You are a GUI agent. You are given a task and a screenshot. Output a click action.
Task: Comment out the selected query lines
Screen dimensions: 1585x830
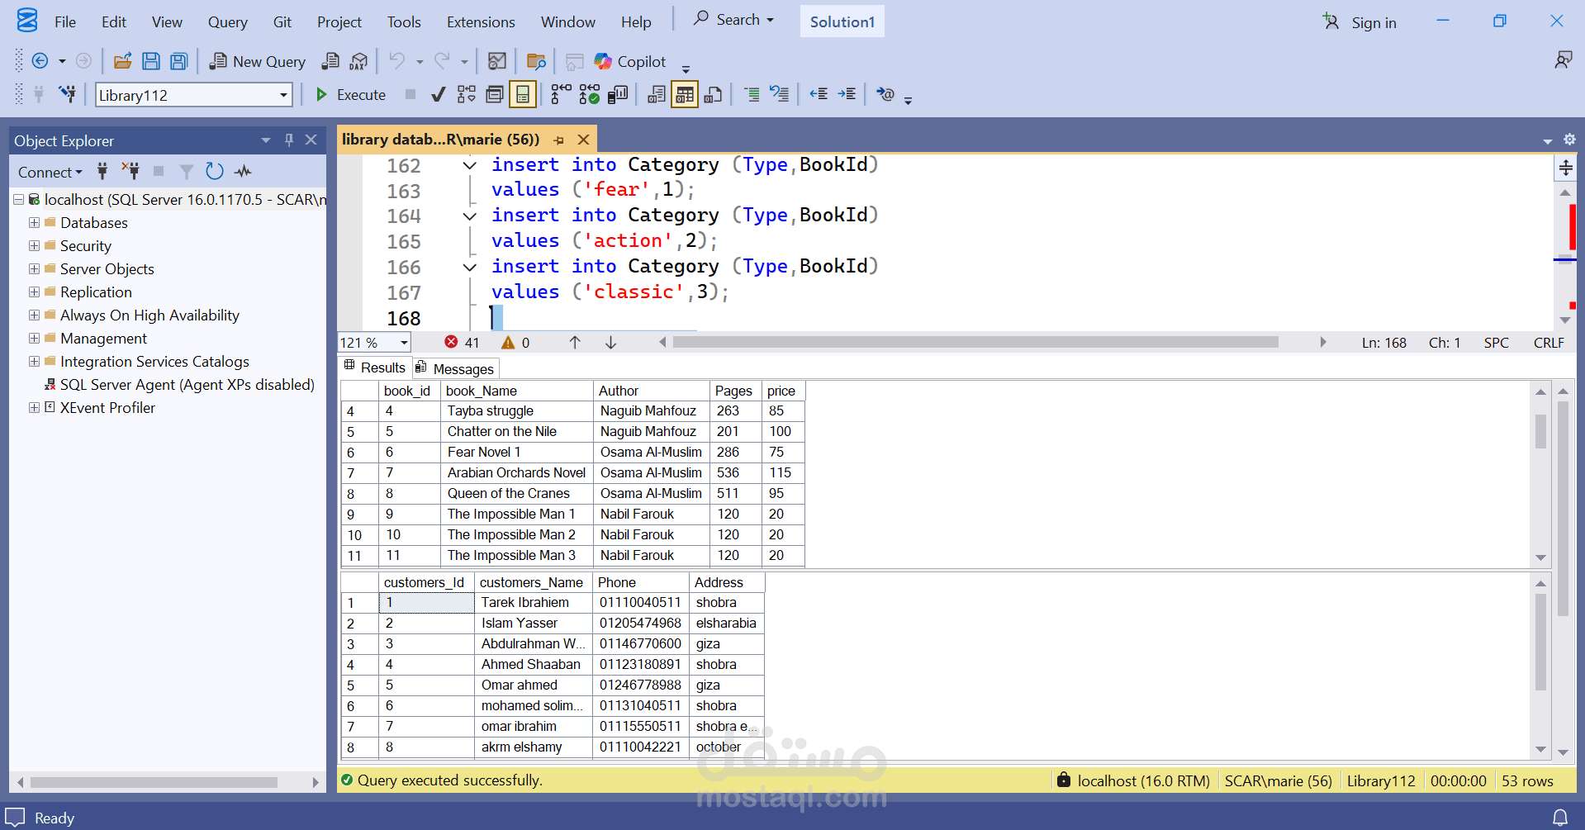pos(752,94)
